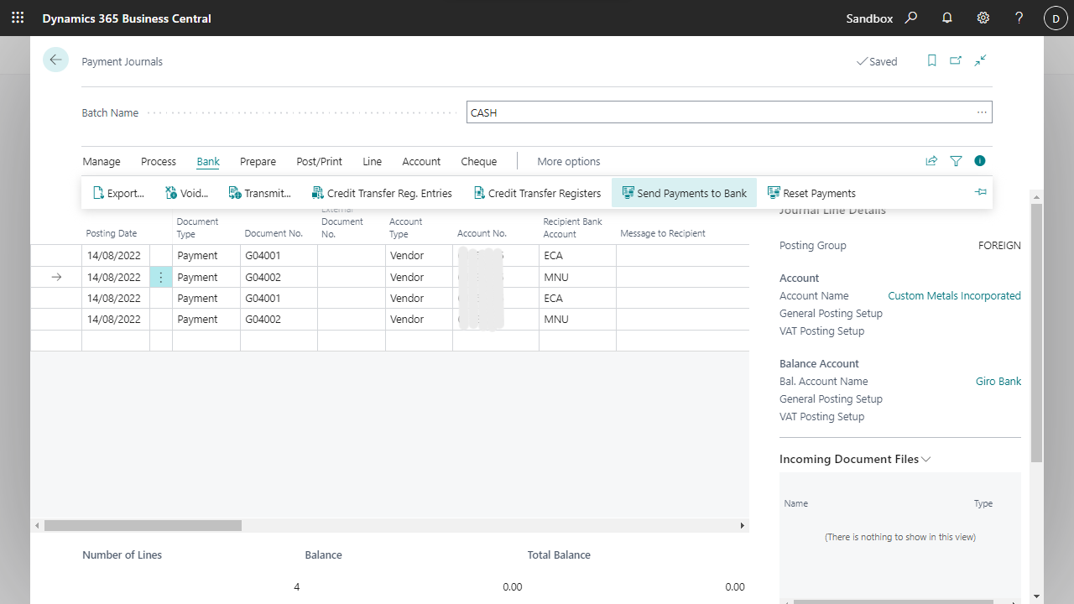Open the Custom Metals Incorporated account link
Image resolution: width=1074 pixels, height=604 pixels.
(955, 295)
